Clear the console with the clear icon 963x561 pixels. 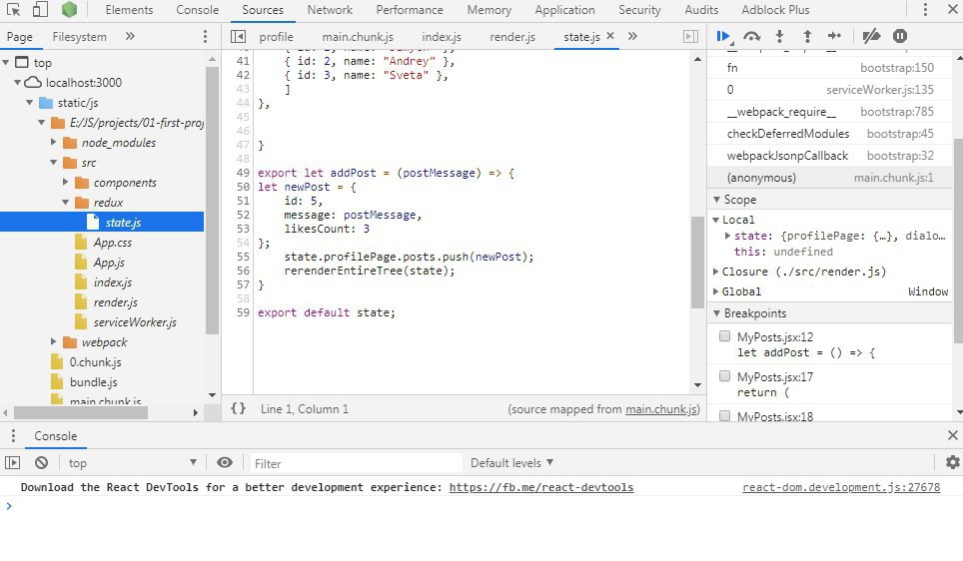click(41, 463)
